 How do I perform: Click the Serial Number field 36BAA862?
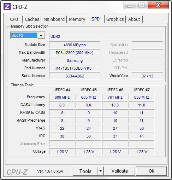75,76
